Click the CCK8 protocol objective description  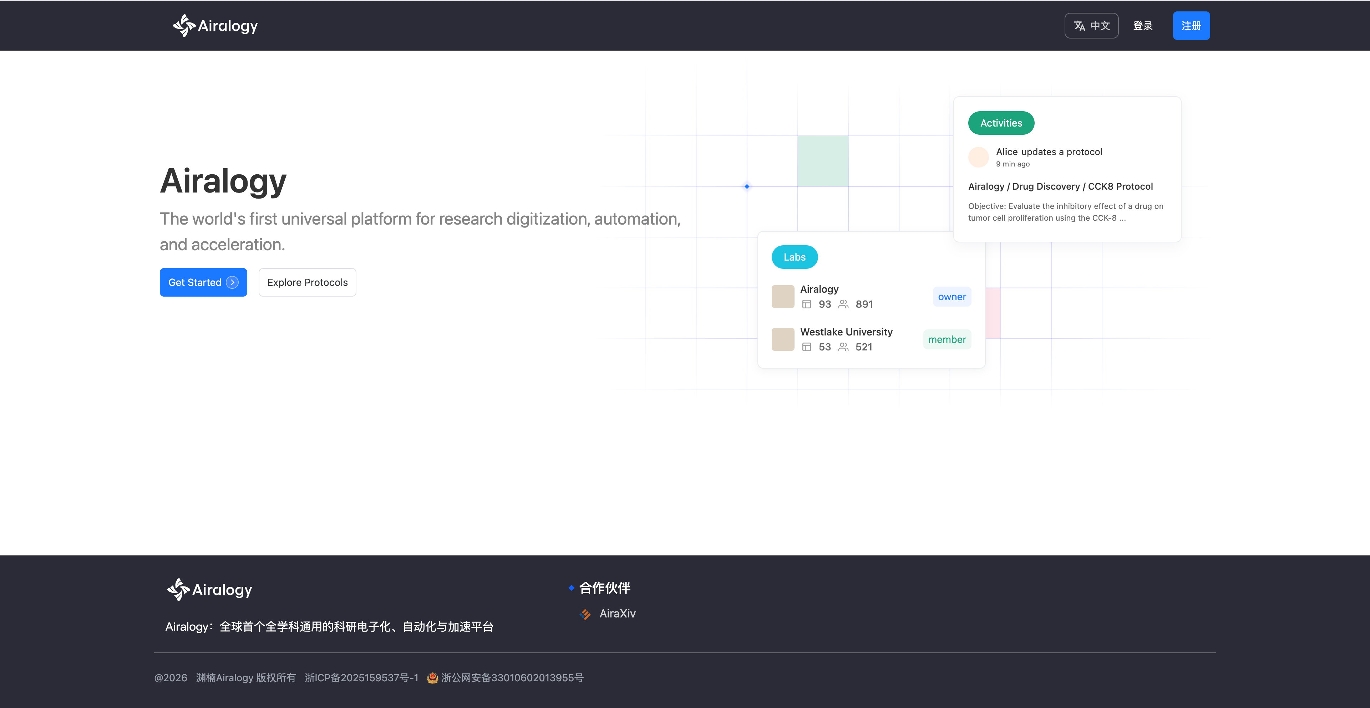click(x=1066, y=212)
